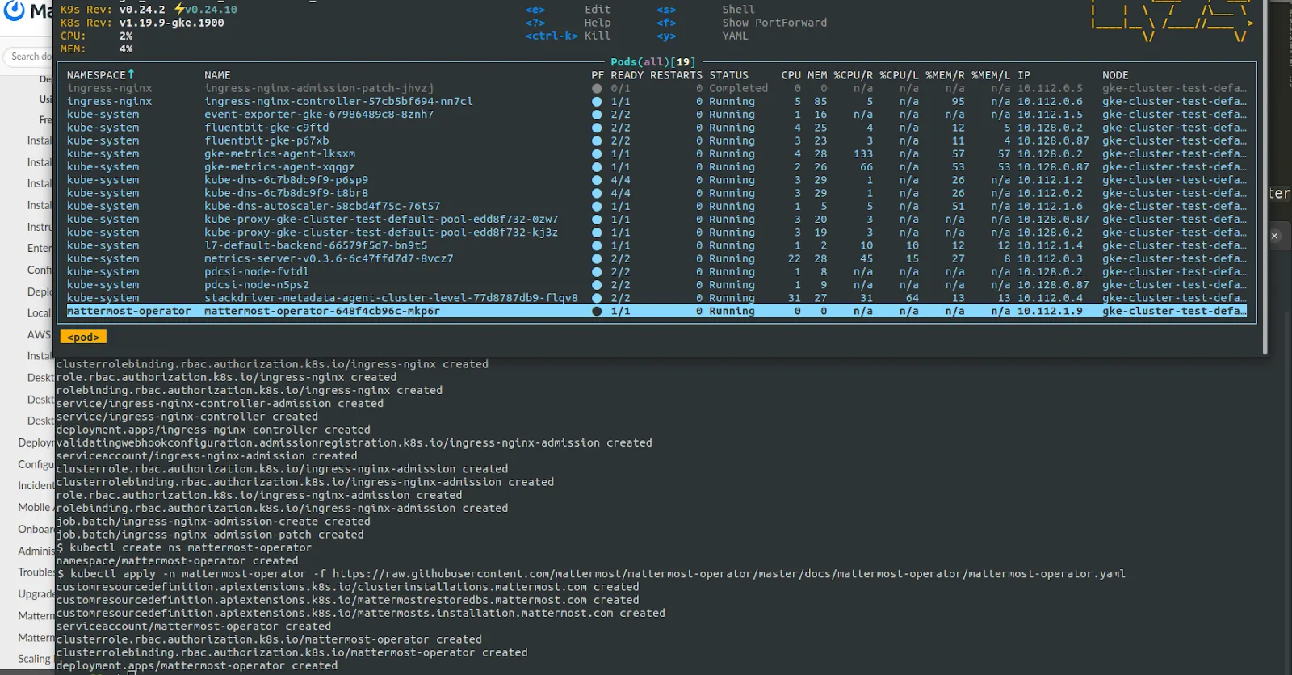The width and height of the screenshot is (1292, 675).
Task: Click port-forward dot for ingress-nginx-controller pod
Action: tap(597, 102)
